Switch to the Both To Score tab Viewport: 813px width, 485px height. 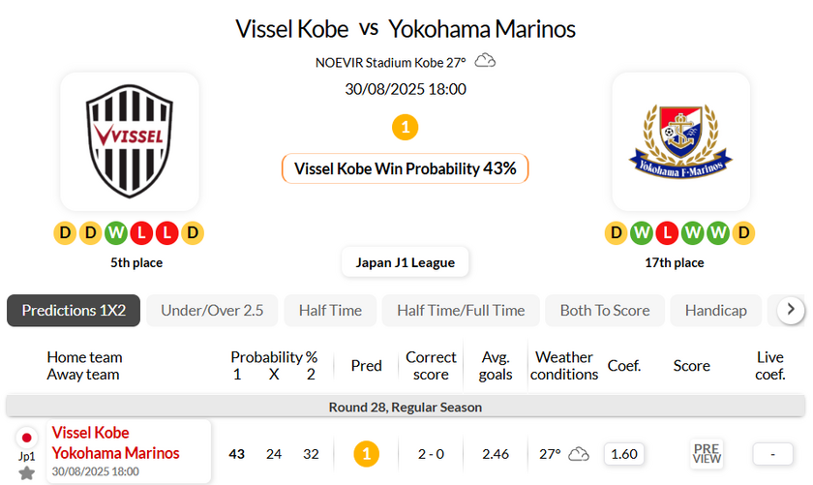(x=604, y=311)
